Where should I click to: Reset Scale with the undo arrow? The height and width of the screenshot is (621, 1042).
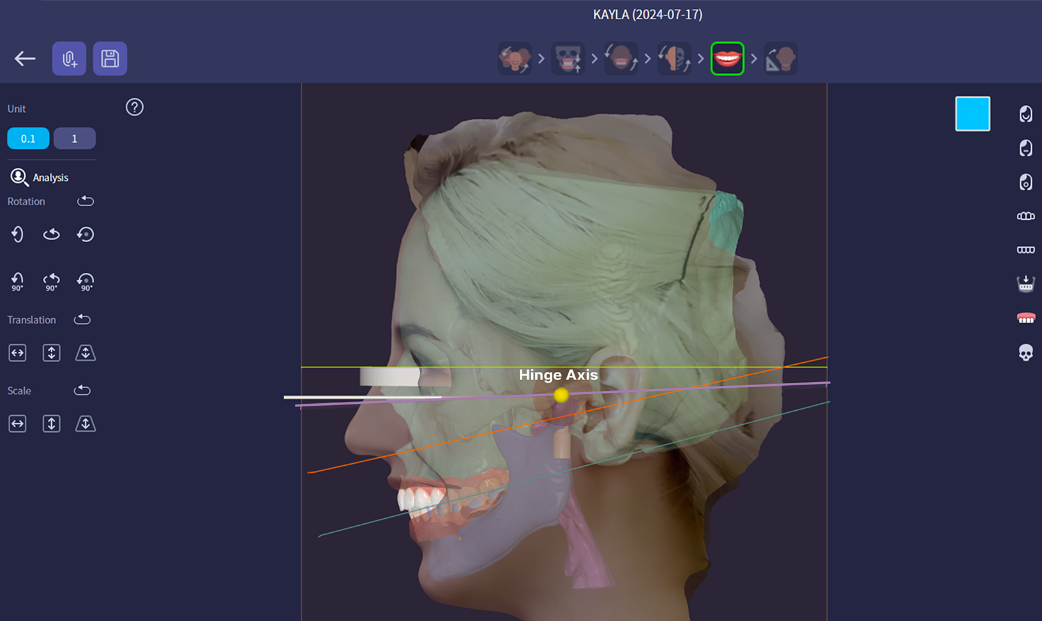[x=82, y=390]
